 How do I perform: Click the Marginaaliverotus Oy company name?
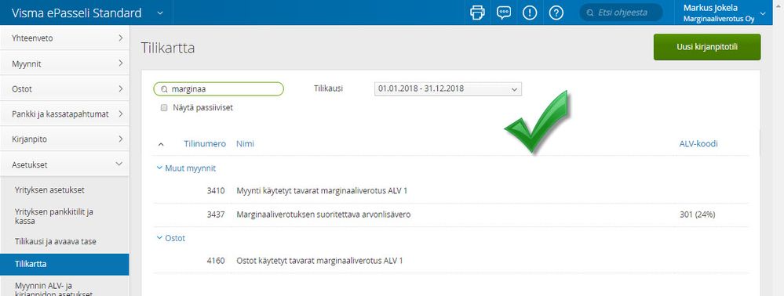(x=719, y=19)
